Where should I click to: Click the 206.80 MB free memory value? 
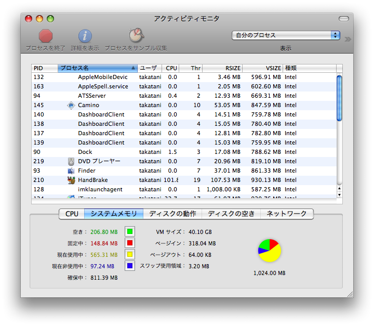pos(104,232)
